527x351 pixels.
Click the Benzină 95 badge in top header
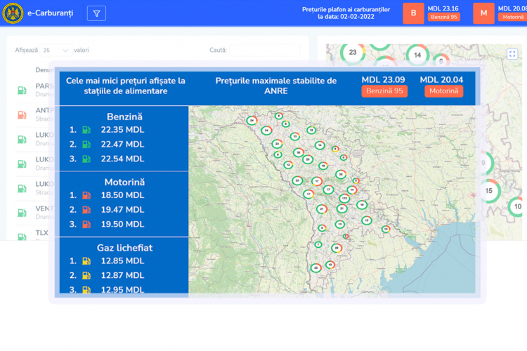point(444,17)
